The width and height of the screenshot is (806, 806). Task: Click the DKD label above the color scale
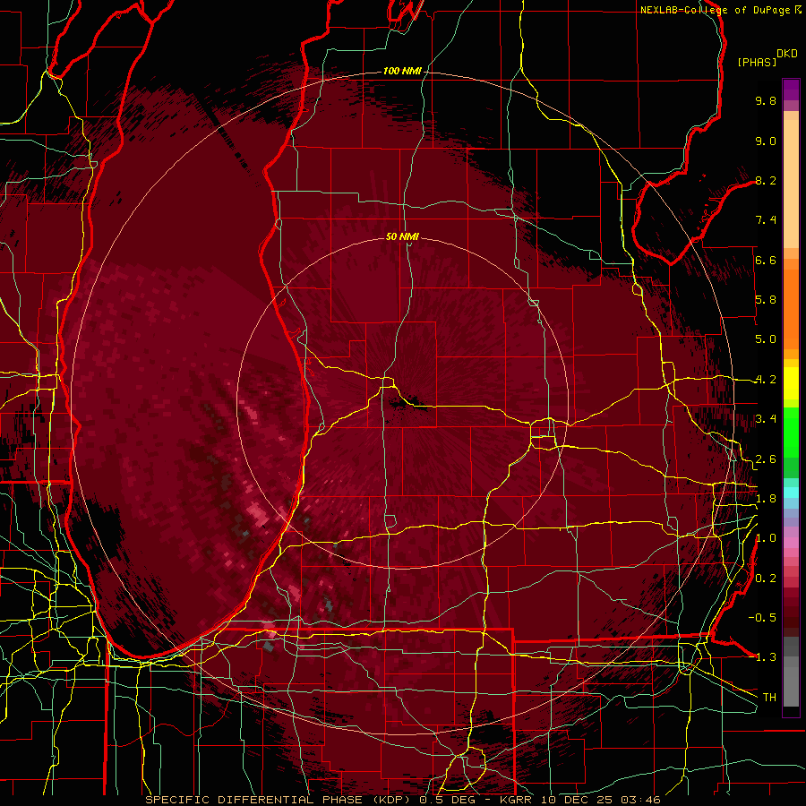pos(787,54)
